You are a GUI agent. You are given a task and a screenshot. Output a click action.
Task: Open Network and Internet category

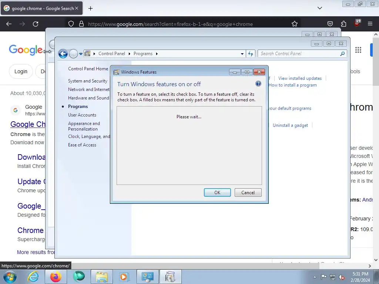(x=89, y=89)
